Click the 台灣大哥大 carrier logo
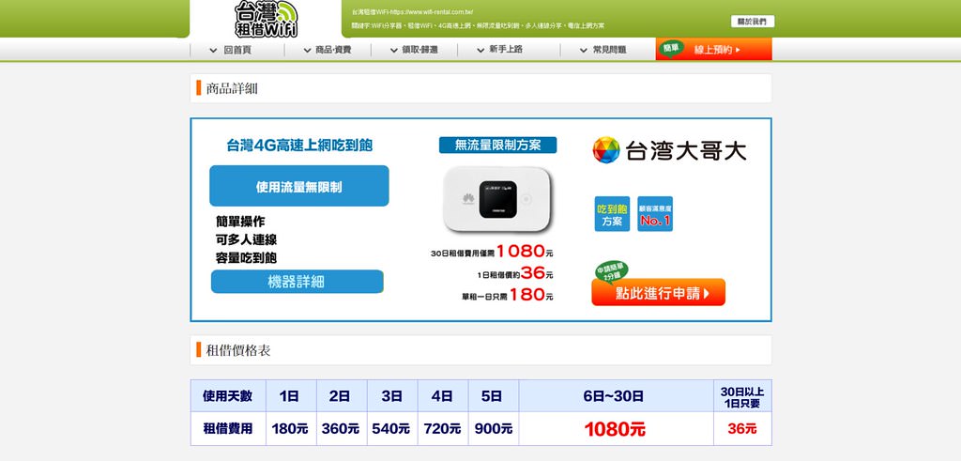961x461 pixels. [x=669, y=150]
